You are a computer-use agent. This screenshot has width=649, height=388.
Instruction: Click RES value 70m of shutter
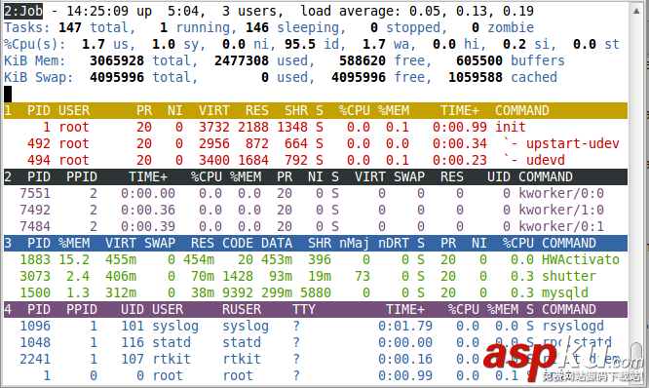(203, 276)
